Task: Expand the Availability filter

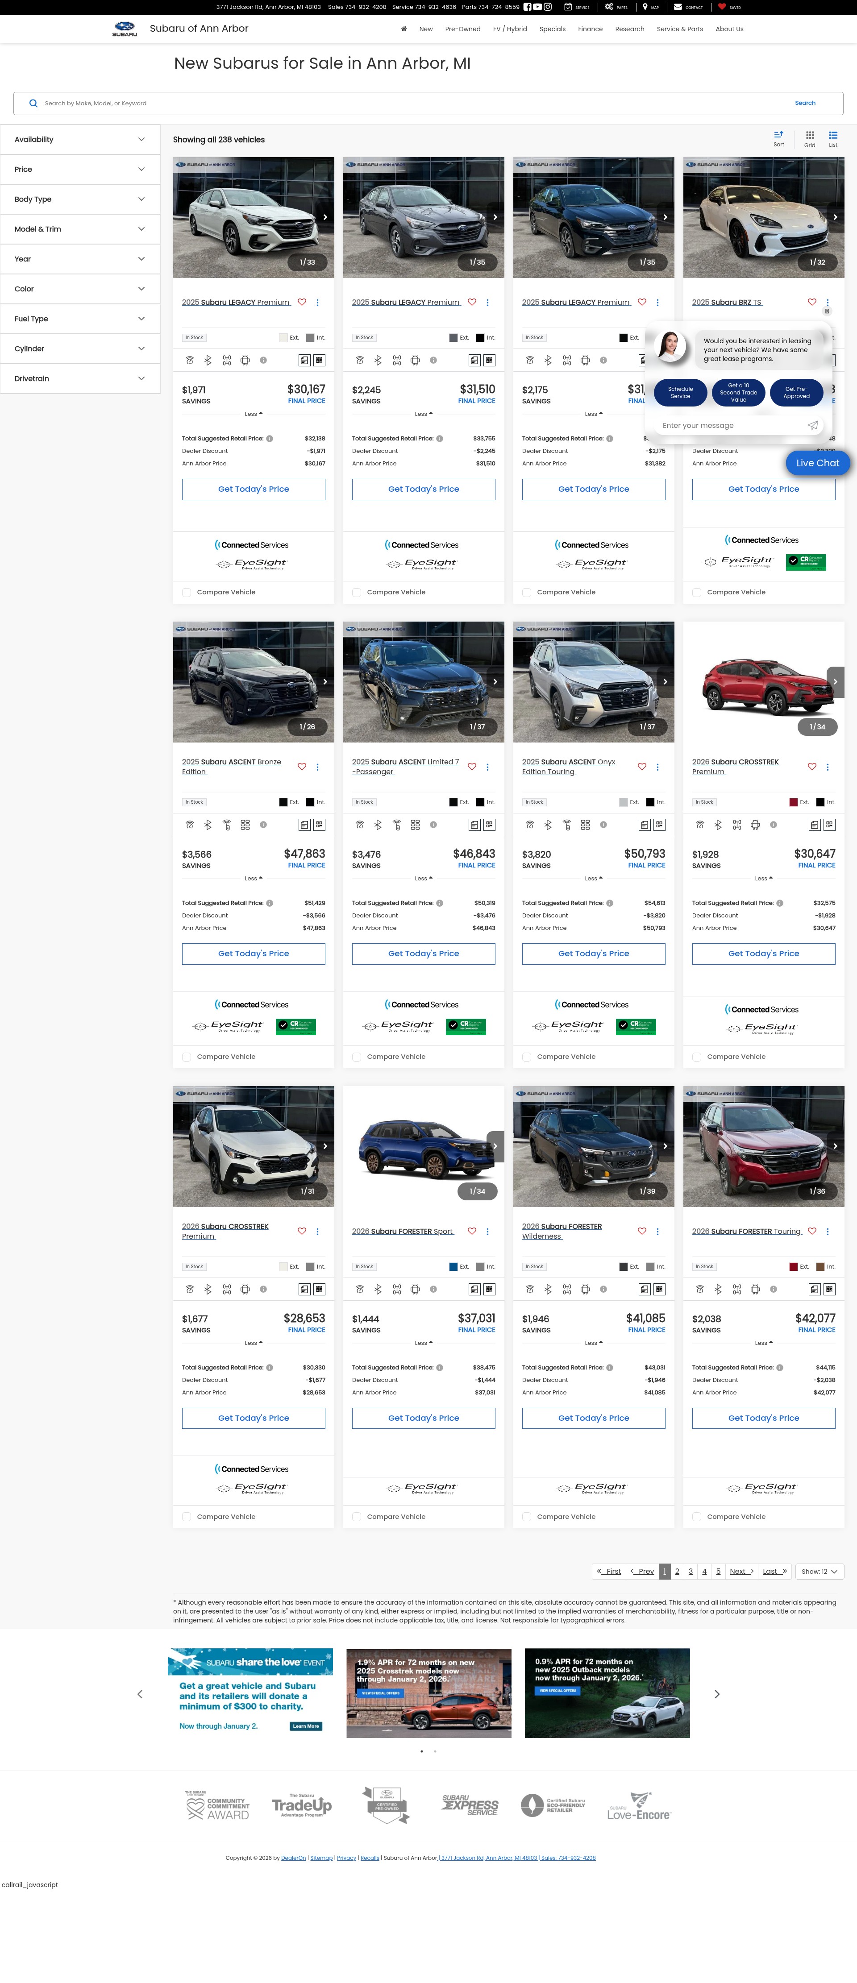Action: click(80, 139)
